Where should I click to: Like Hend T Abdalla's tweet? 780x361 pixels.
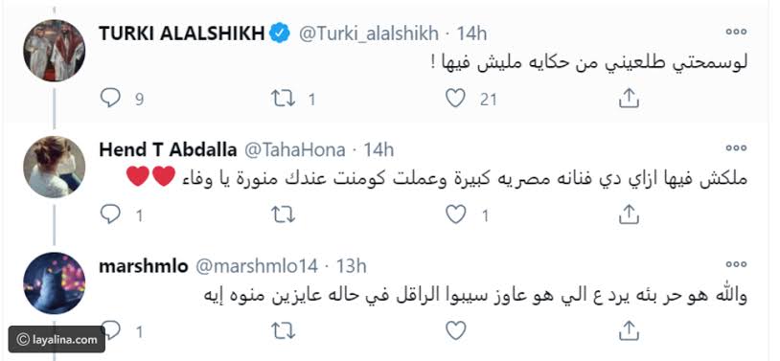455,214
